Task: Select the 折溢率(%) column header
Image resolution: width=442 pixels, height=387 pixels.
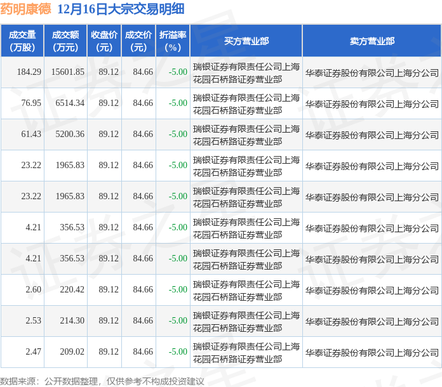Action: [x=173, y=41]
